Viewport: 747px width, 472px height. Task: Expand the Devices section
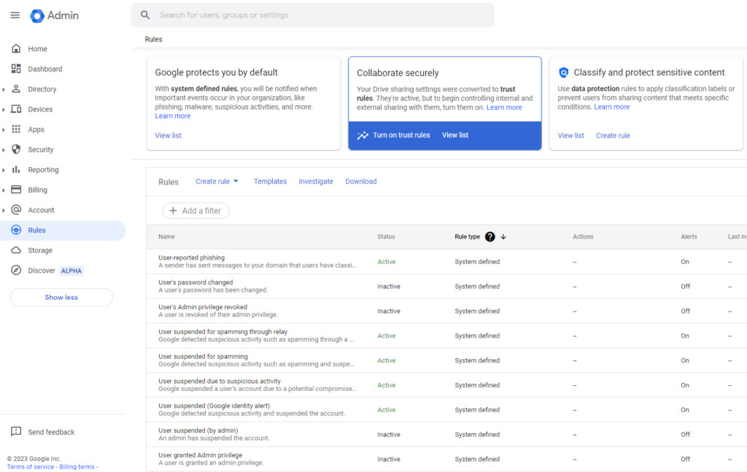[4, 109]
